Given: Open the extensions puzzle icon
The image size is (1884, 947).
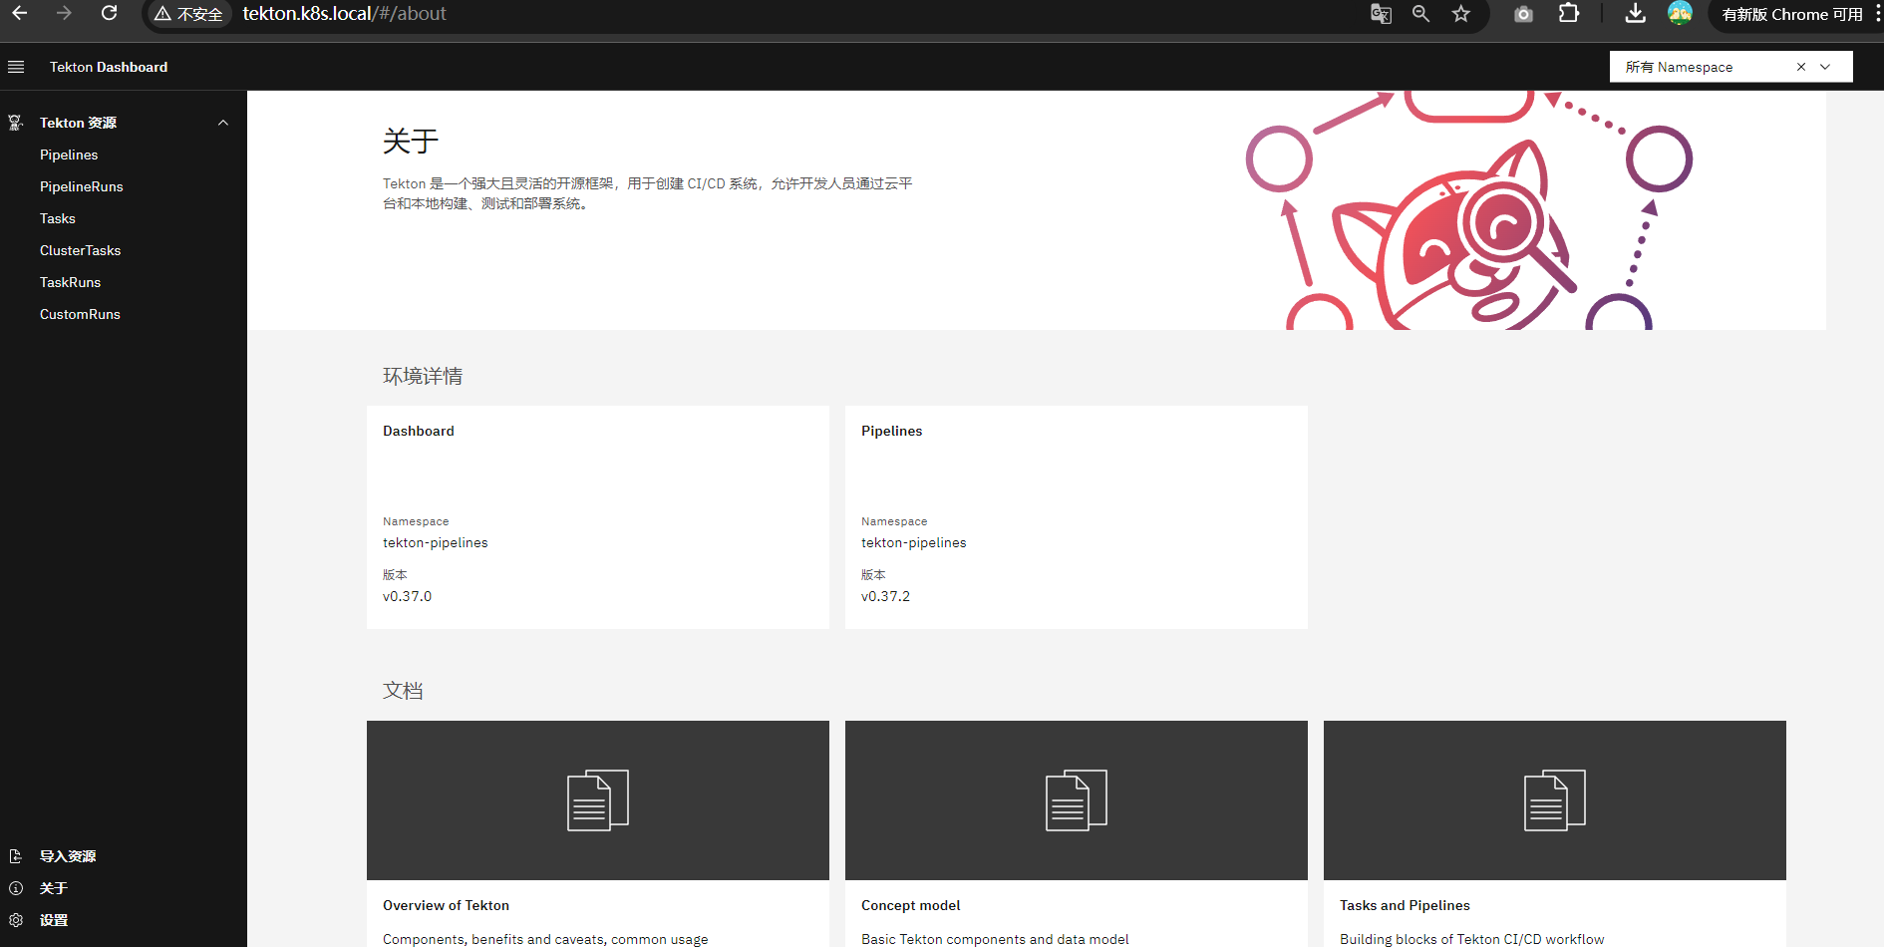Looking at the screenshot, I should tap(1569, 14).
